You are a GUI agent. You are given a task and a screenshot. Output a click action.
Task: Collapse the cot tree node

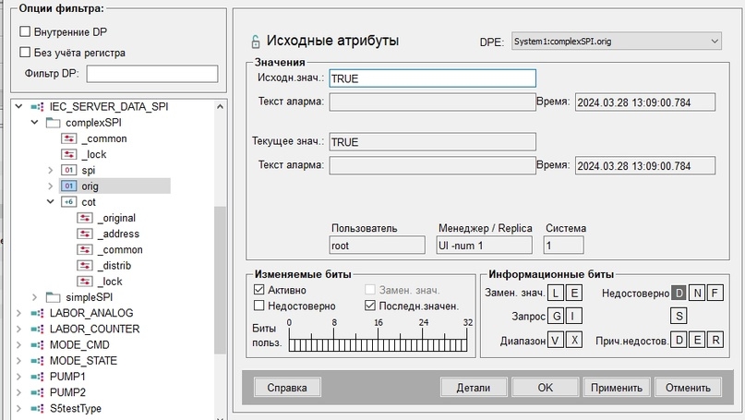pyautogui.click(x=51, y=202)
